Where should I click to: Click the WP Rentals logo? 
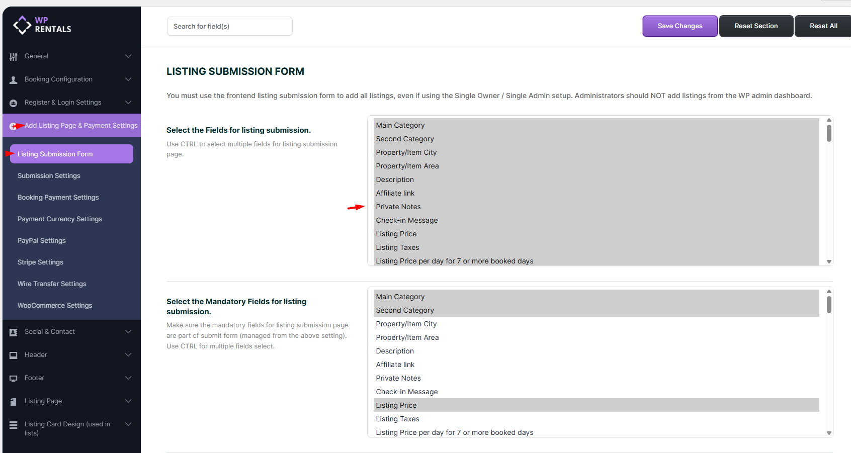coord(42,25)
